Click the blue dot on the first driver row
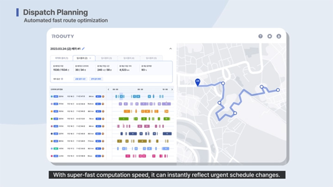This screenshot has width=333, height=187. 51,97
